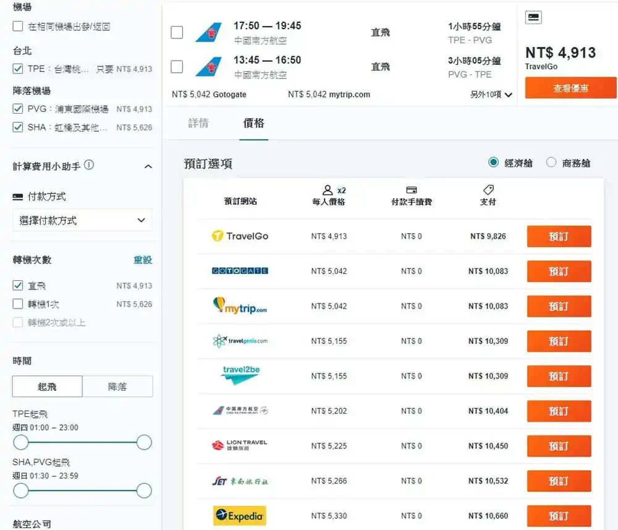Click 預訂 for mytrip.com
Screen dimensions: 618x530
pyautogui.click(x=559, y=306)
